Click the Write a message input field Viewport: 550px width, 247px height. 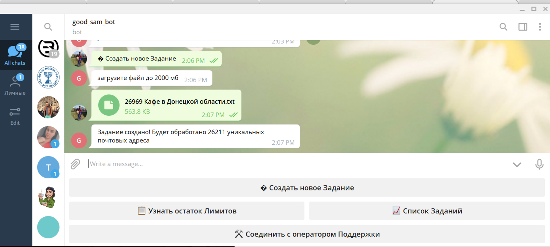click(x=295, y=164)
